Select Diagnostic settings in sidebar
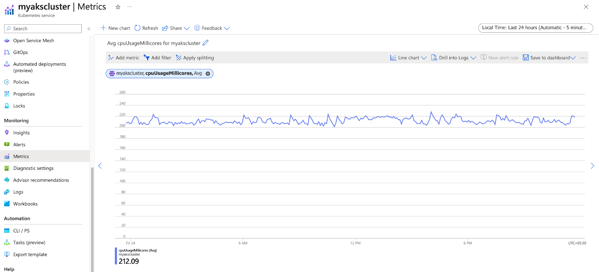The width and height of the screenshot is (599, 272). [33, 168]
